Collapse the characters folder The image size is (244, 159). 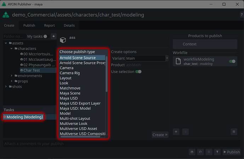coord(12,49)
